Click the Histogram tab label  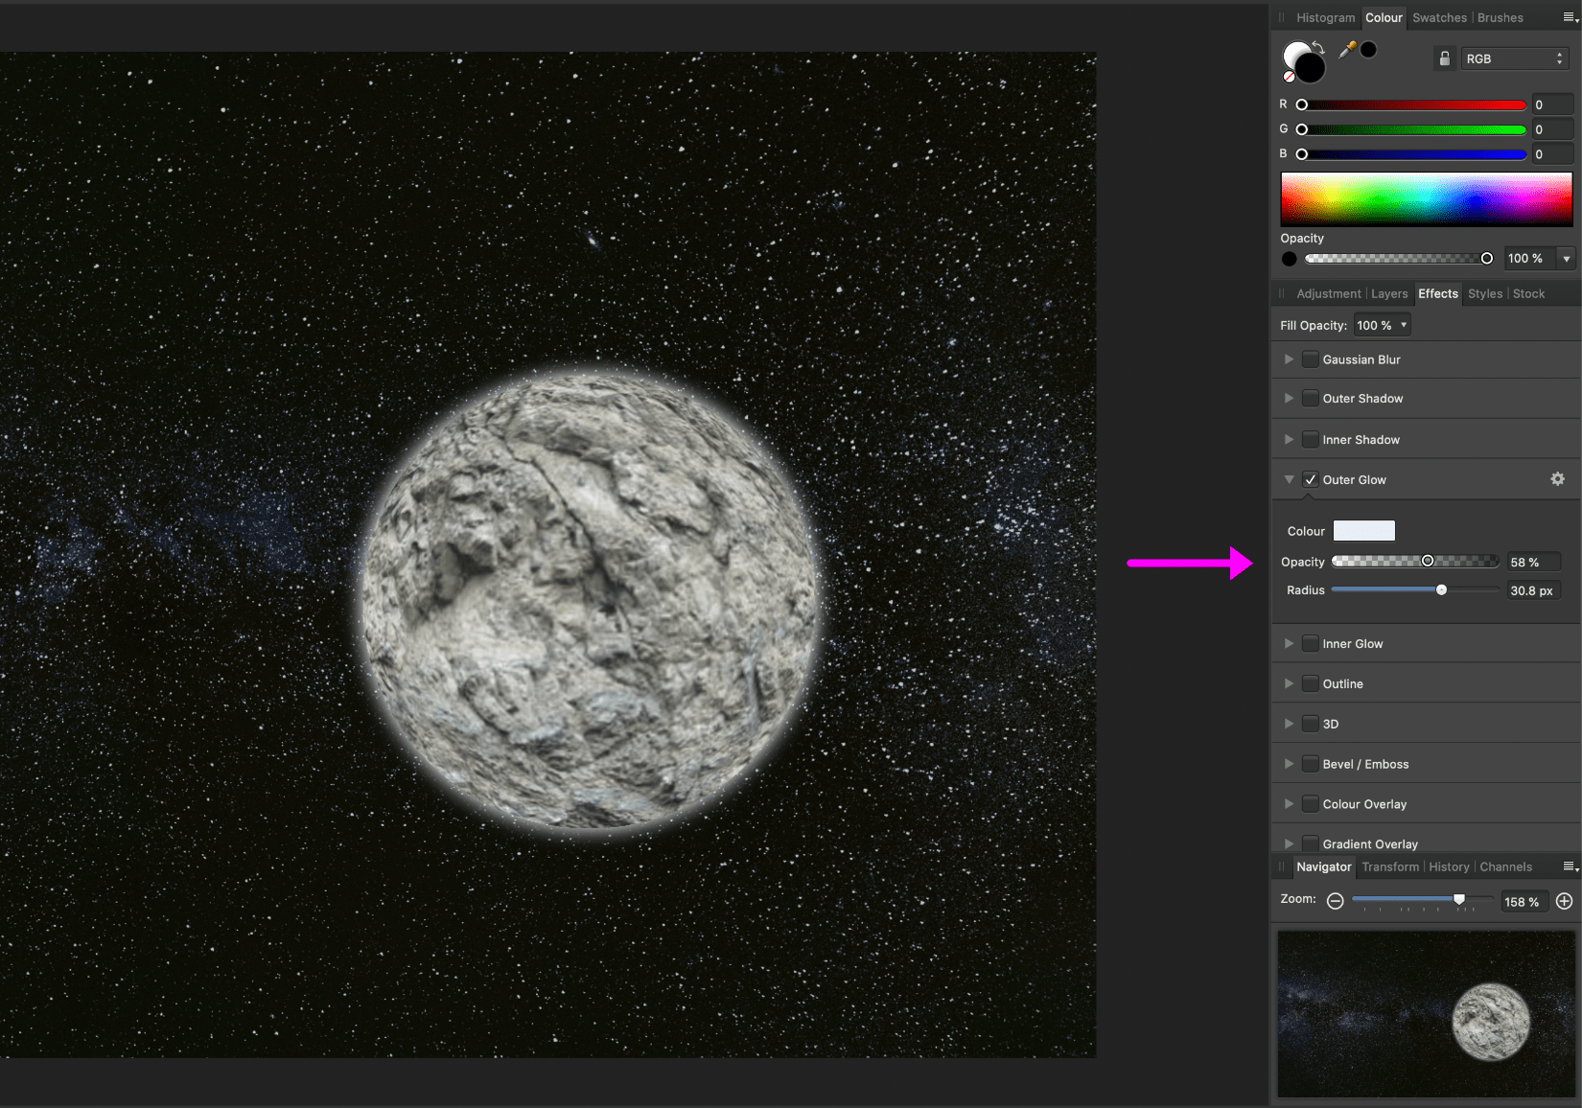tap(1325, 18)
